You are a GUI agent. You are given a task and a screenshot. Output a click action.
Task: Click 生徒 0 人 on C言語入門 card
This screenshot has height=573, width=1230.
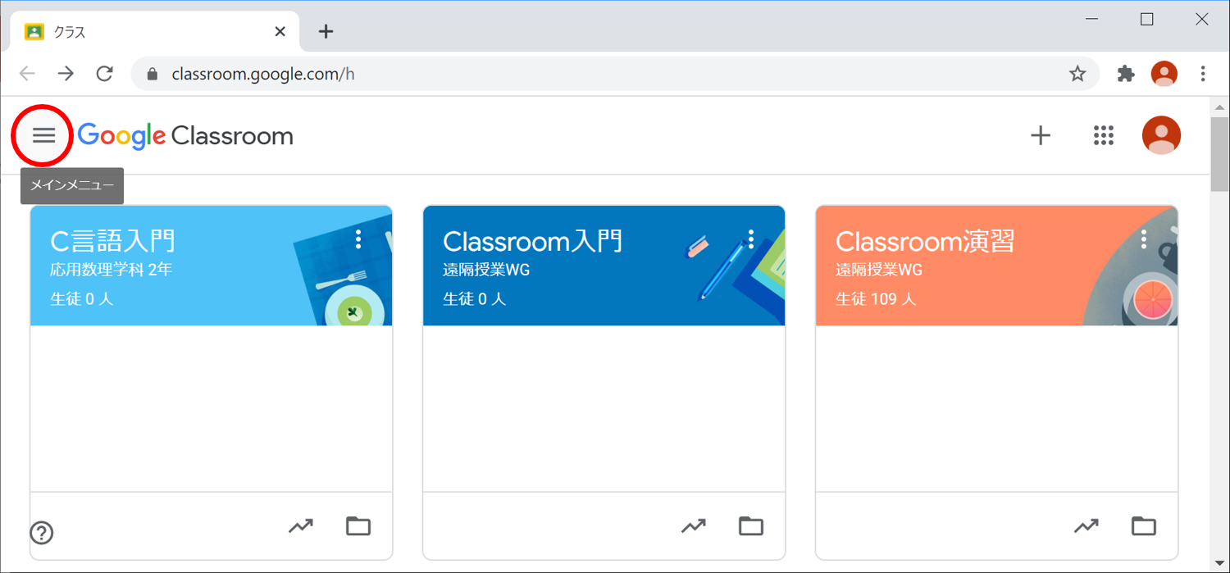tap(82, 298)
